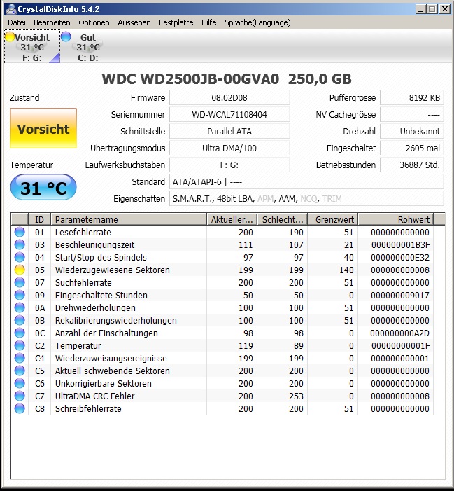Click the Laufwerksbuchstaben field F: G:
This screenshot has height=491, width=454.
click(229, 165)
